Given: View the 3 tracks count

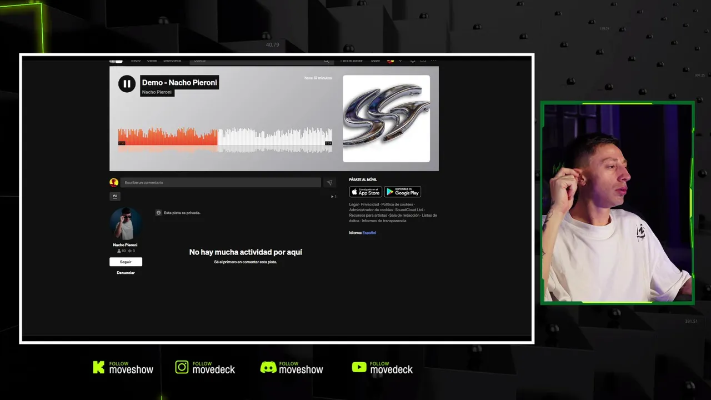Looking at the screenshot, I should click(x=132, y=251).
